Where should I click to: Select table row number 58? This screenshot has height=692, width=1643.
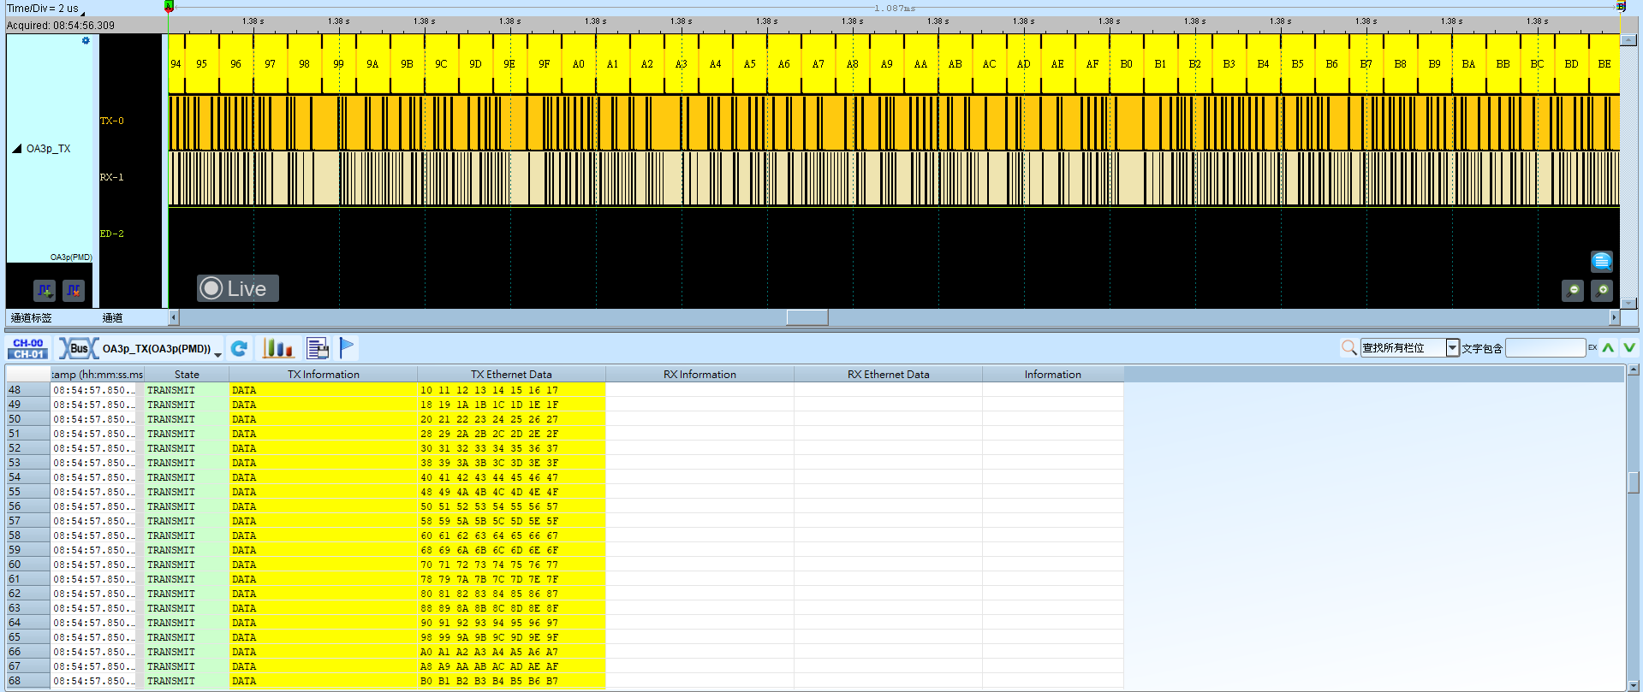[x=27, y=535]
